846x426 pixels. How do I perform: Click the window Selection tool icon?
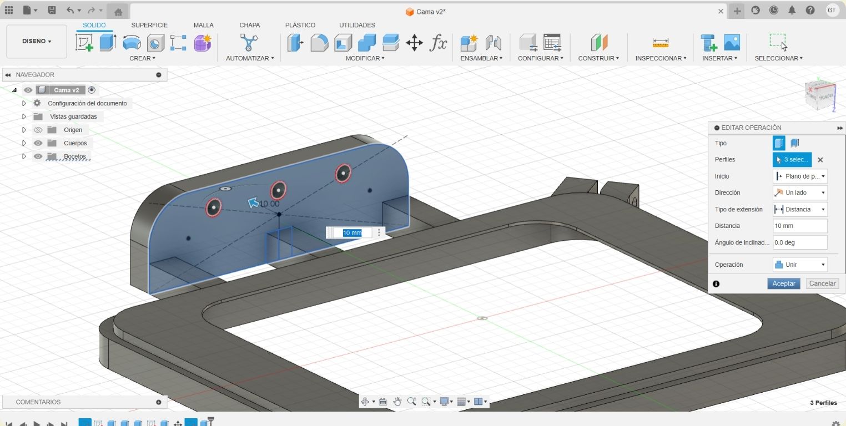coord(778,43)
